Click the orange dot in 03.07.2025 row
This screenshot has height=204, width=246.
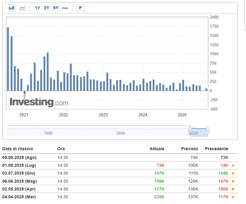[x=233, y=173]
